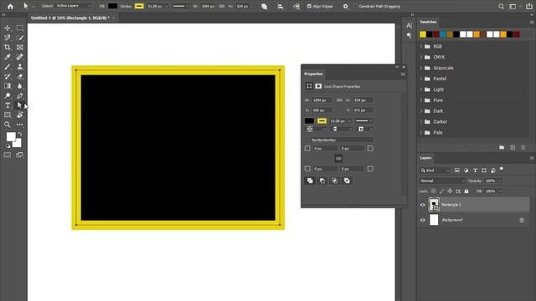Select the Gradient tool
The height and width of the screenshot is (301, 536).
point(8,86)
